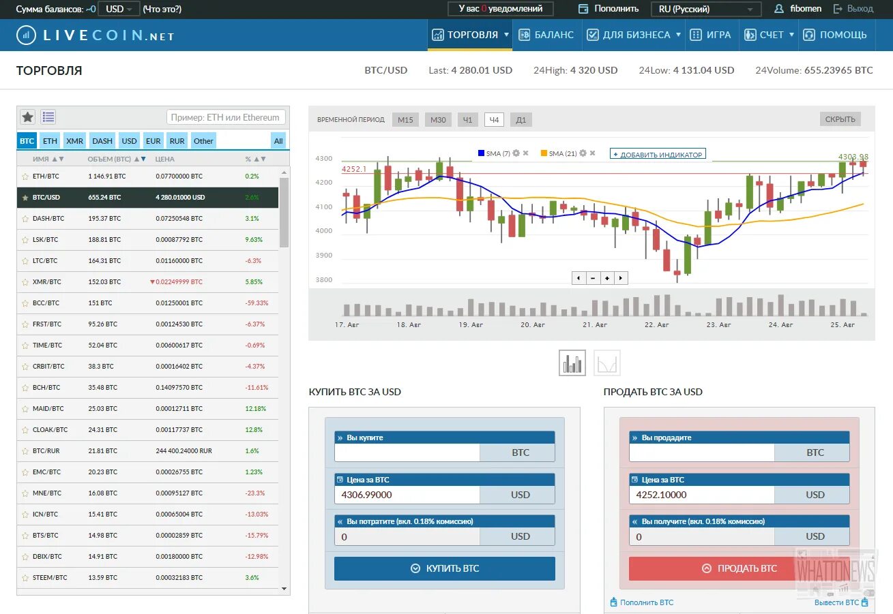Select M15 time period
Image resolution: width=893 pixels, height=614 pixels.
coord(405,120)
